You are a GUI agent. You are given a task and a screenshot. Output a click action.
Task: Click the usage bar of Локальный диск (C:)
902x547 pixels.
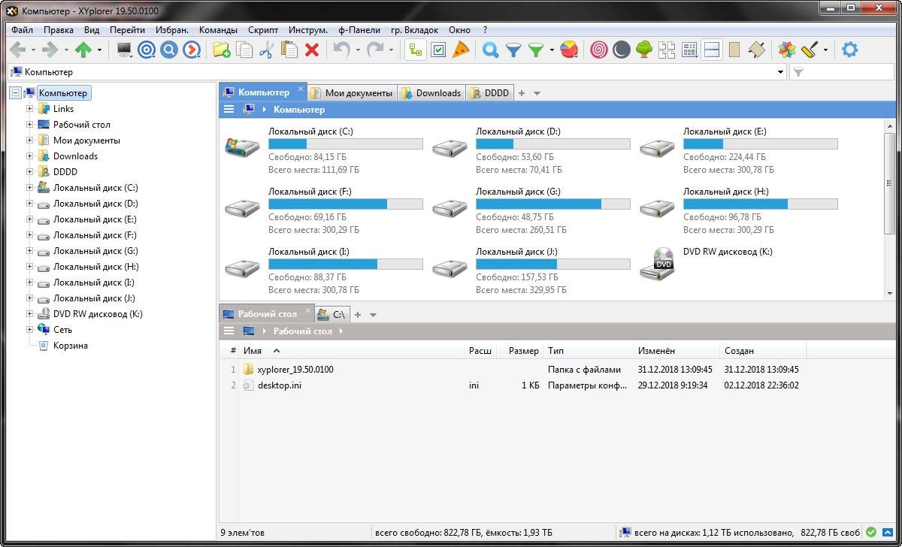click(x=346, y=144)
